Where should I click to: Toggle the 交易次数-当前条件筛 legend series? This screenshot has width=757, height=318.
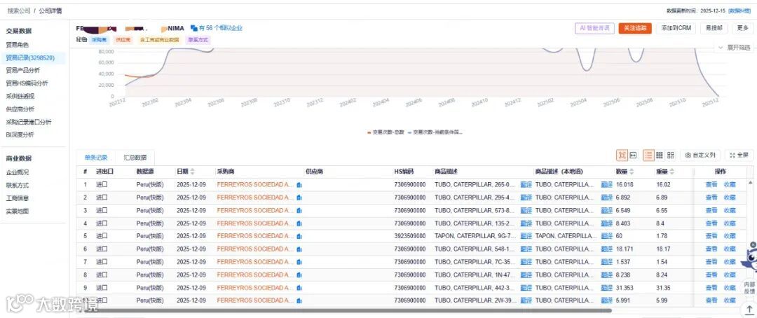[435, 132]
